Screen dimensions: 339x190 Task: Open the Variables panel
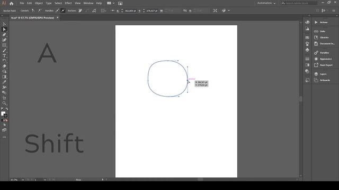tap(324, 53)
